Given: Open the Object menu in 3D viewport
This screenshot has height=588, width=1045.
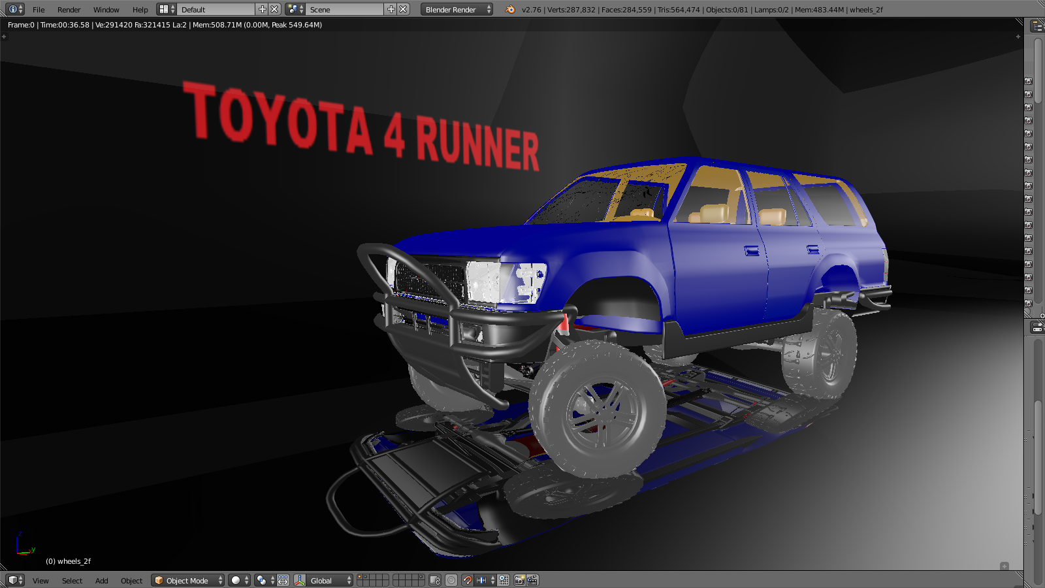Looking at the screenshot, I should (131, 581).
